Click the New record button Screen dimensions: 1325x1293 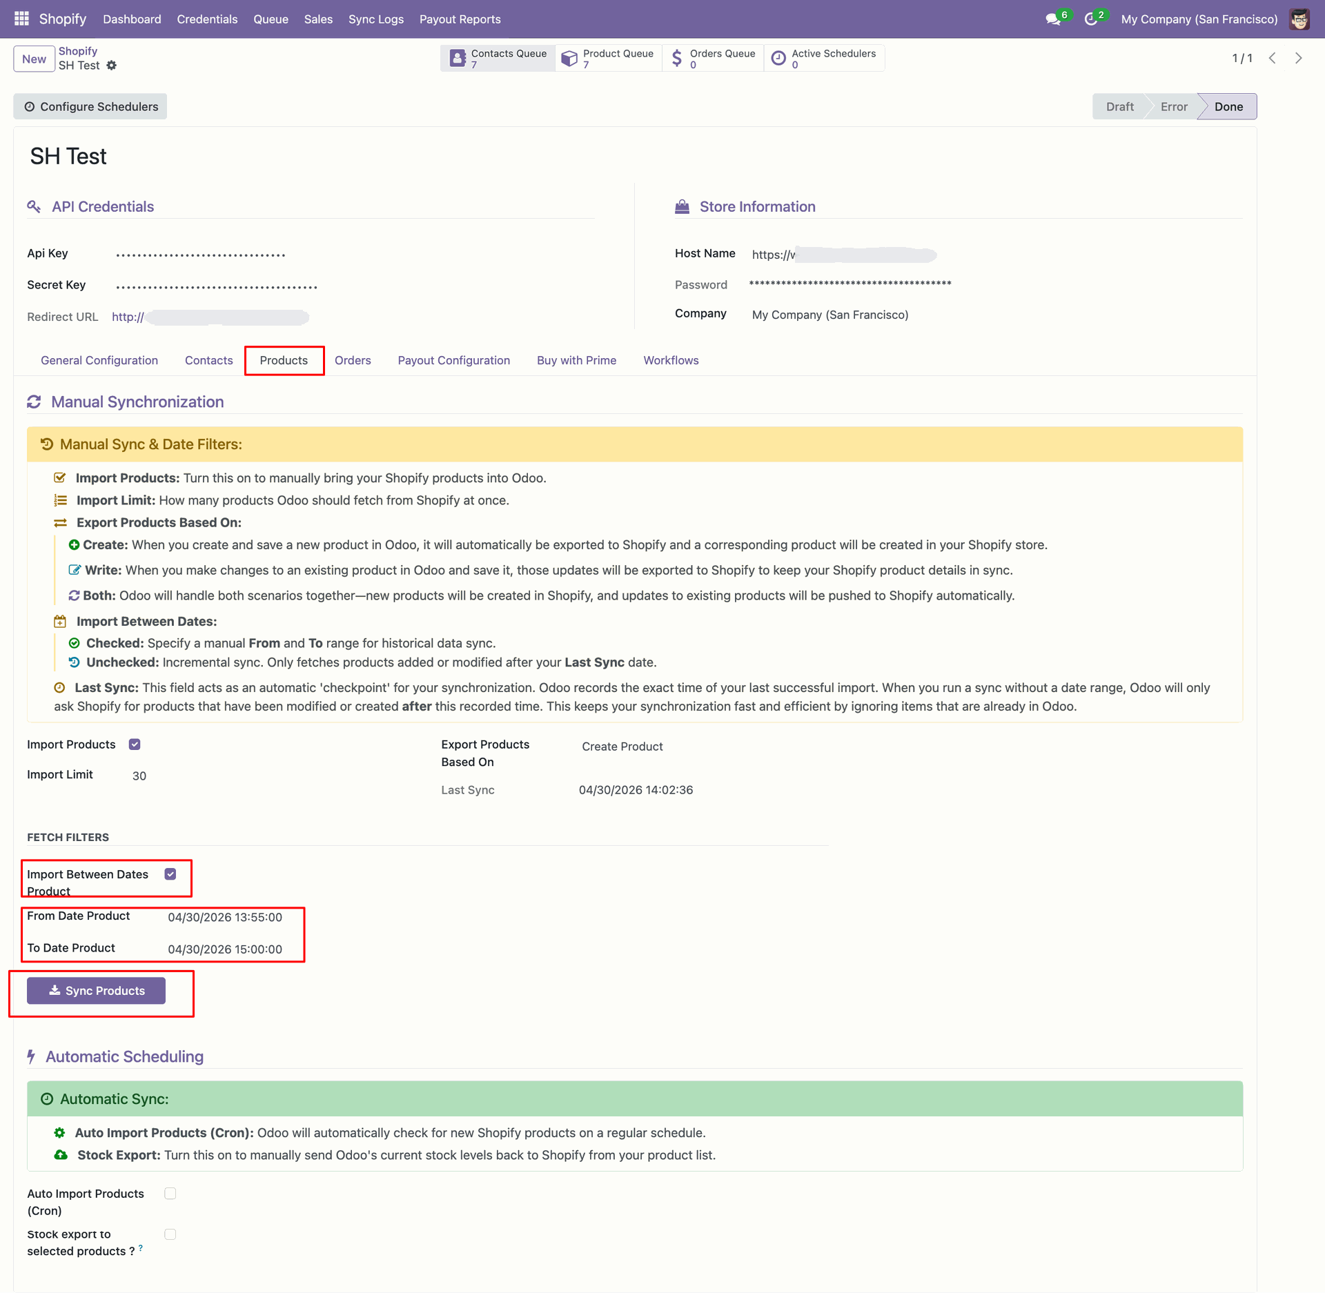click(x=34, y=59)
